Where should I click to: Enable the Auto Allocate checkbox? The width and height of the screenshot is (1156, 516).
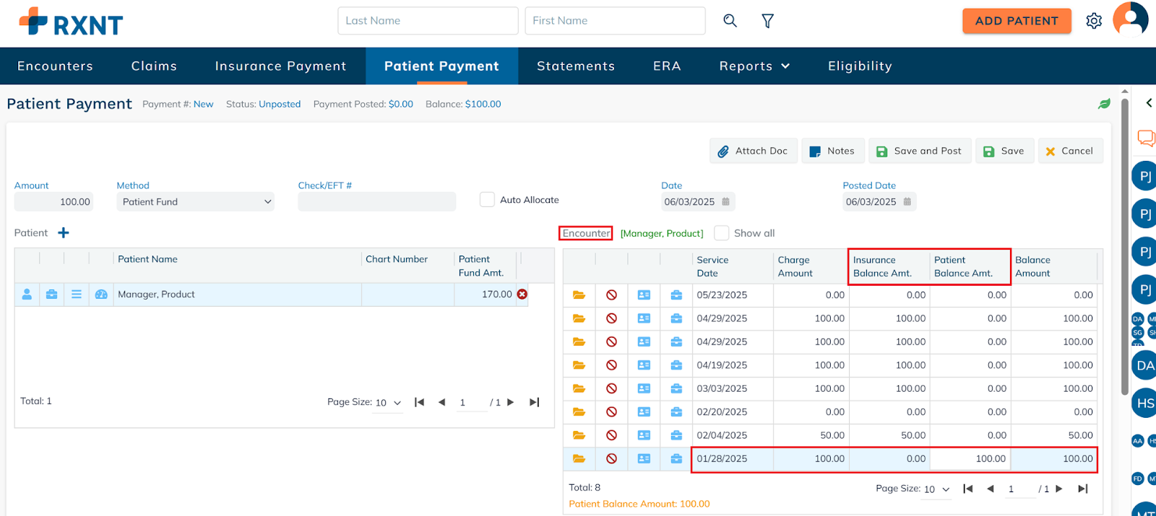[x=487, y=200]
